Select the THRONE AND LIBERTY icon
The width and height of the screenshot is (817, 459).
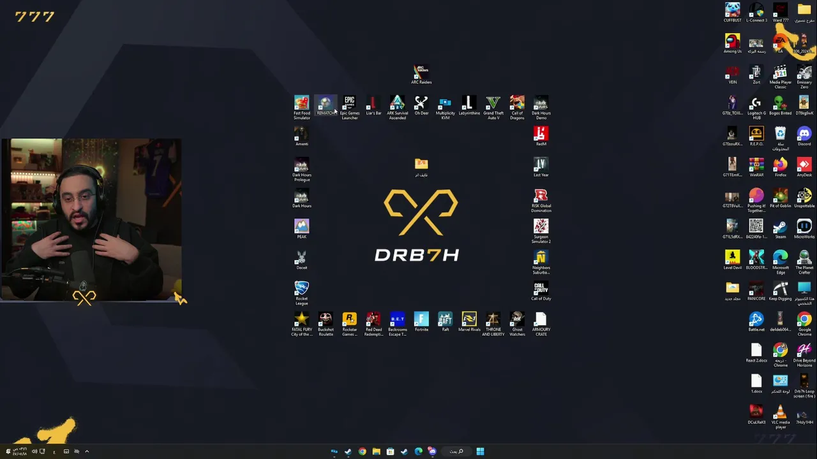point(493,324)
